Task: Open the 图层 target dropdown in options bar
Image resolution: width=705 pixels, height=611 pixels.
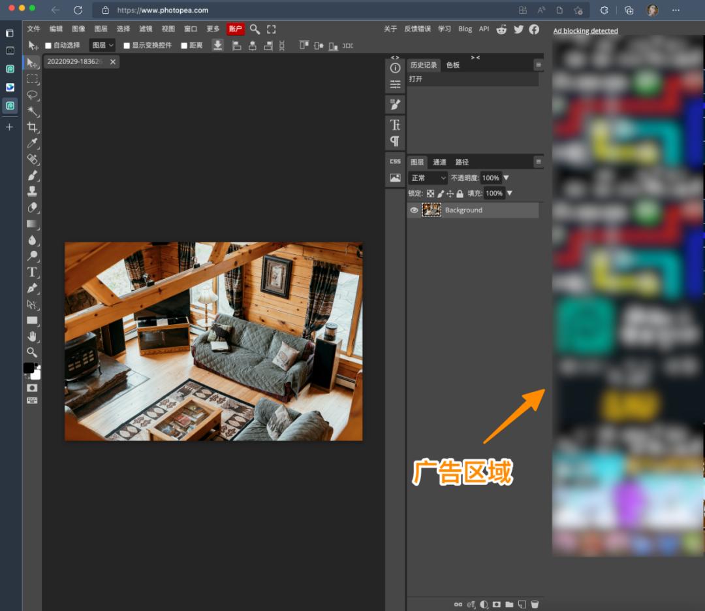Action: coord(102,45)
